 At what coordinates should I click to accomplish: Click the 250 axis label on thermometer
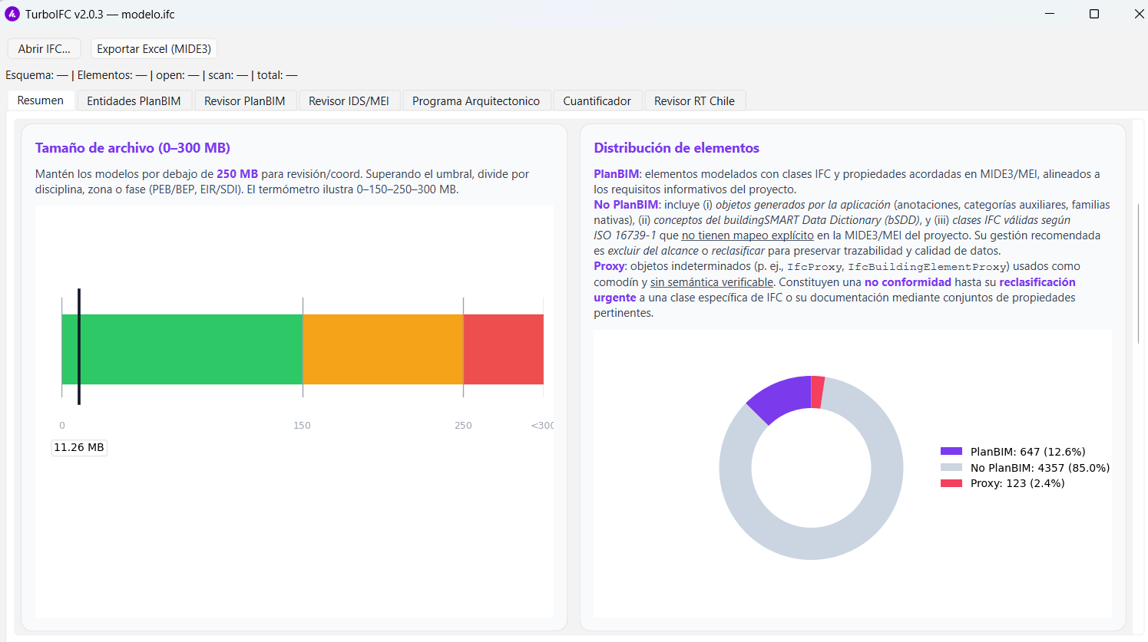(x=463, y=425)
